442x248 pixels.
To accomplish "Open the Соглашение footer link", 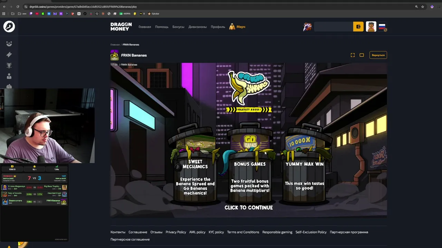I will pos(138,232).
